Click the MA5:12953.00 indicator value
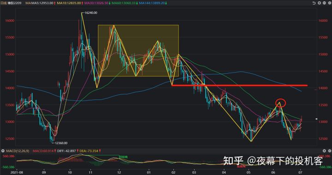The width and height of the screenshot is (332, 175). pos(42,3)
